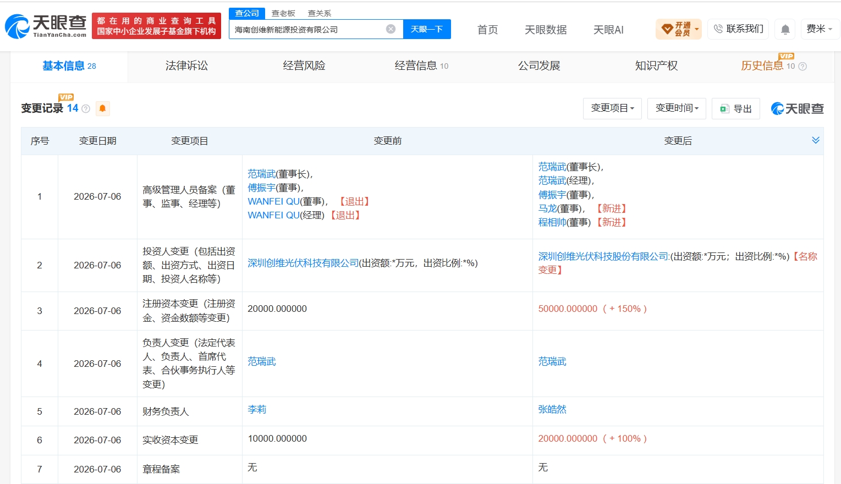The image size is (841, 484).
Task: Open 天眼数据 navigation item
Action: [546, 30]
